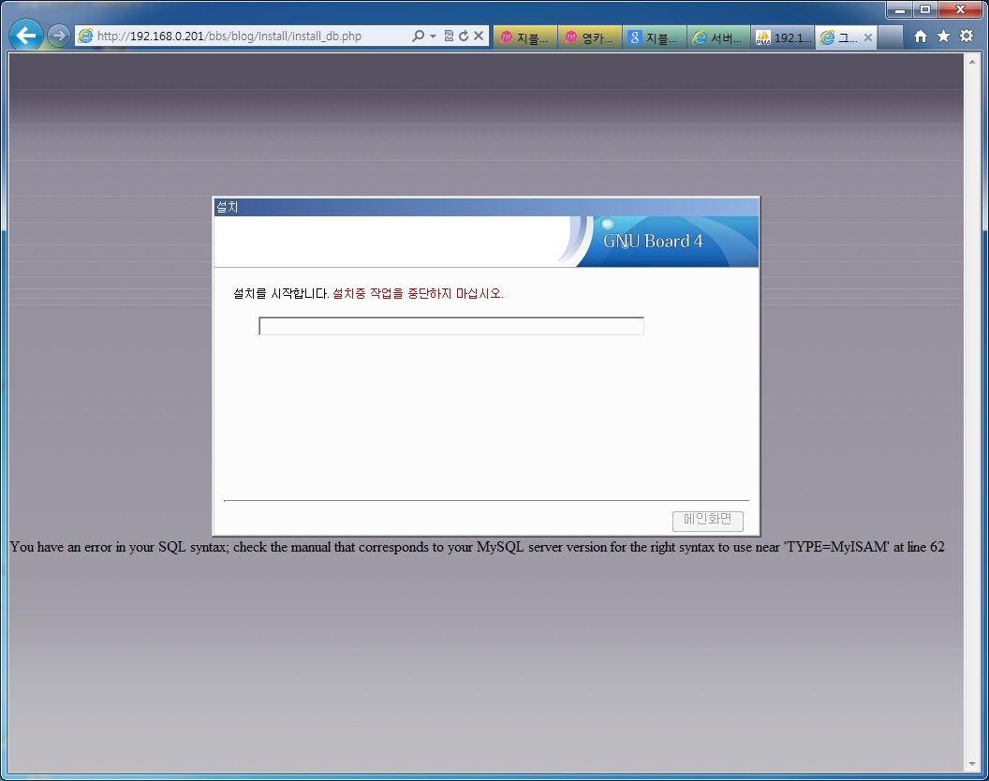Go back with the browser Back arrow

pyautogui.click(x=26, y=36)
